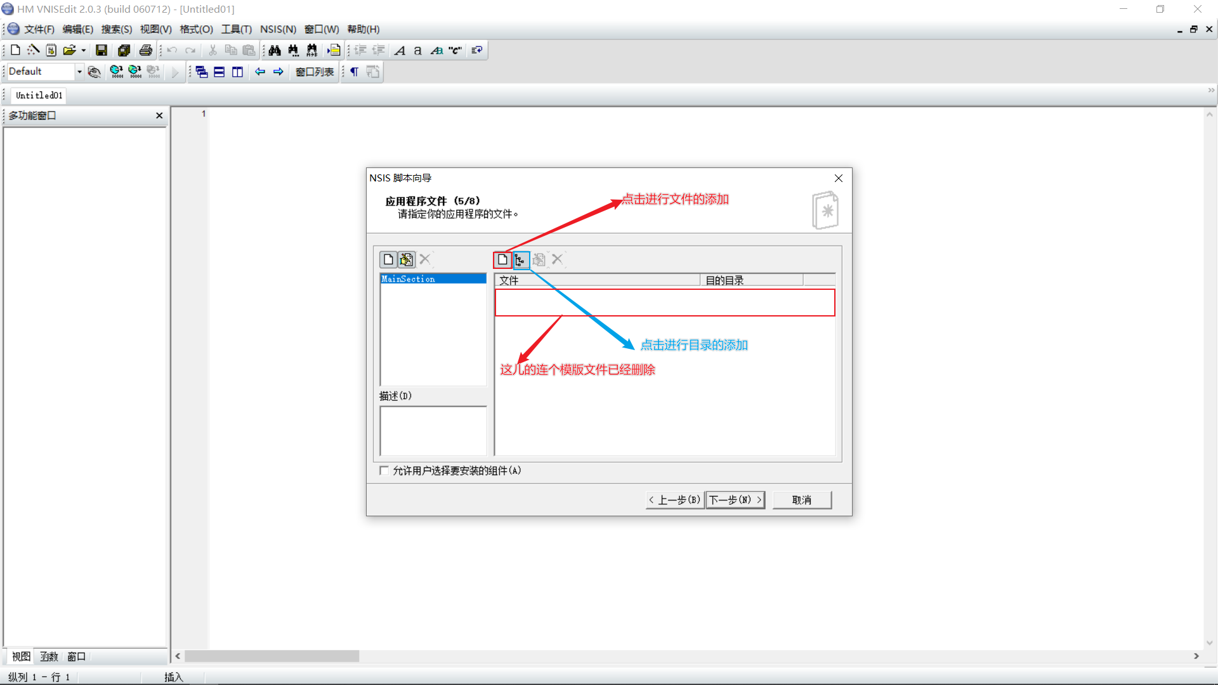Click the Tile vertically icon
The width and height of the screenshot is (1218, 685).
pos(238,72)
